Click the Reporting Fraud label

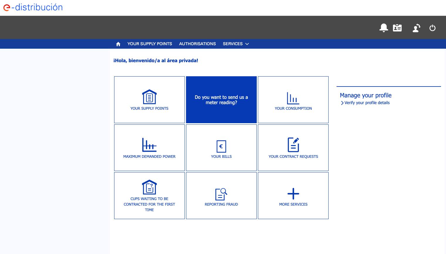point(221,204)
